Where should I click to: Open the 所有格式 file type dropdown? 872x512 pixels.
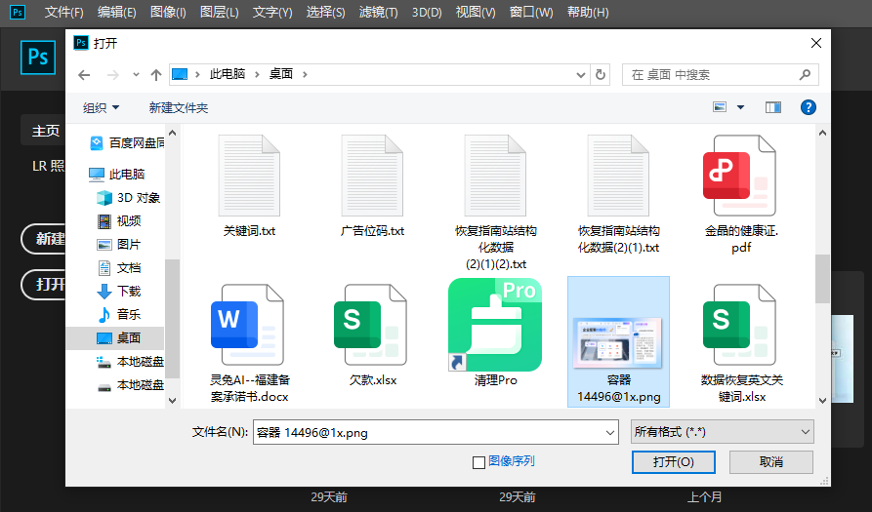coord(722,432)
